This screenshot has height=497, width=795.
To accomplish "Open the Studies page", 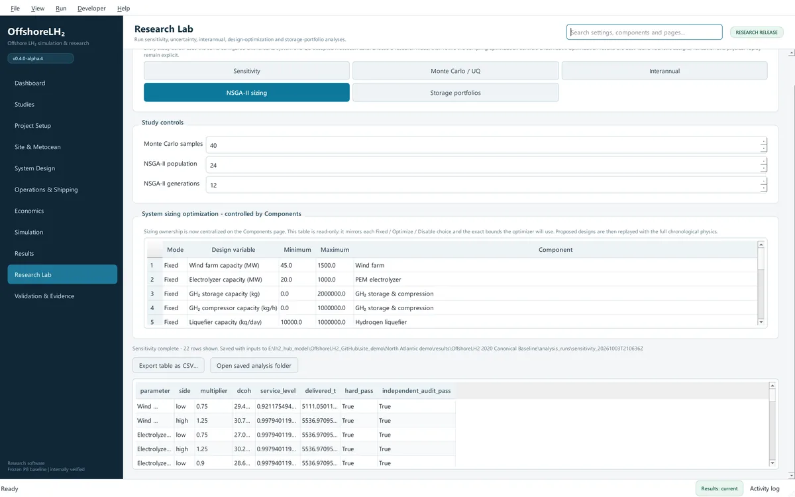I will (62, 104).
